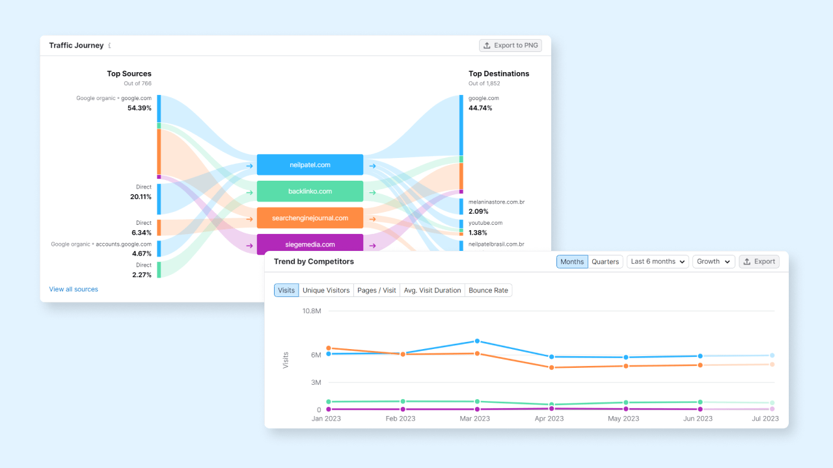
Task: Click the info icon beside Traffic Journey
Action: click(109, 45)
